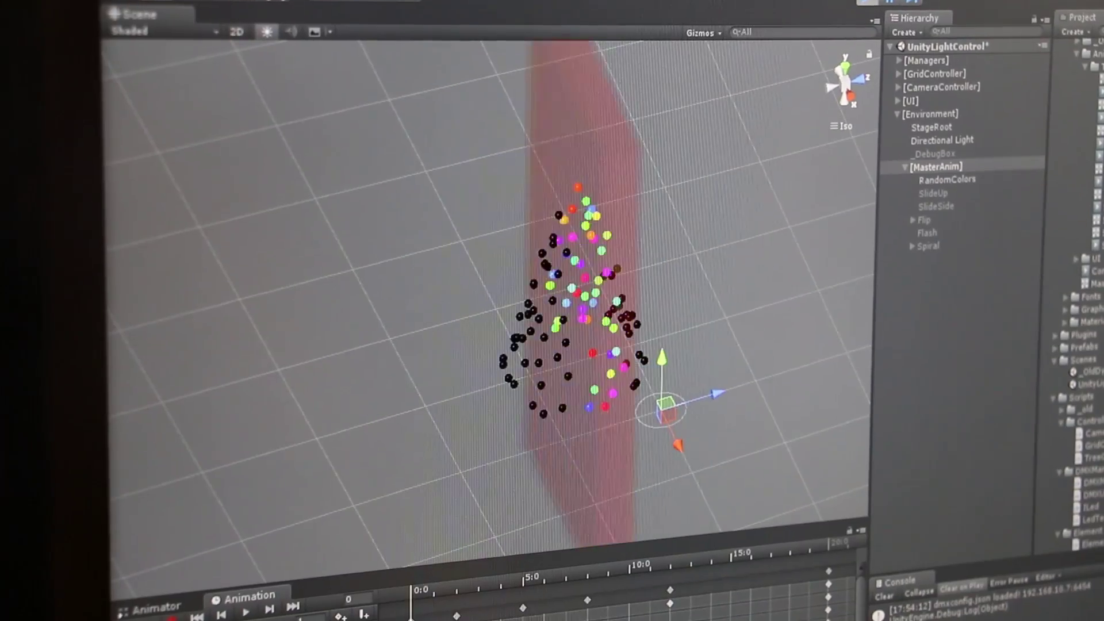Play the animation clip

(x=246, y=612)
